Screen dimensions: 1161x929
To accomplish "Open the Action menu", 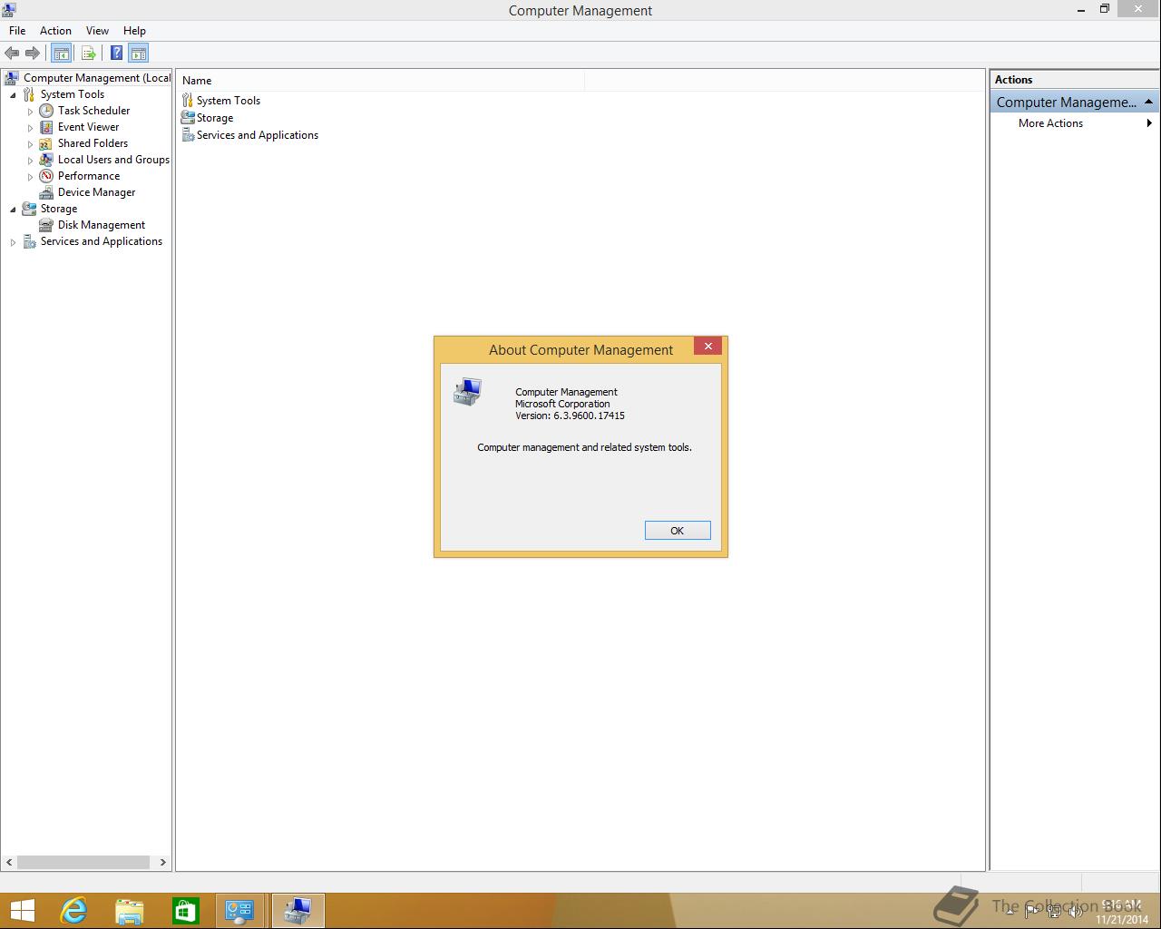I will [55, 31].
